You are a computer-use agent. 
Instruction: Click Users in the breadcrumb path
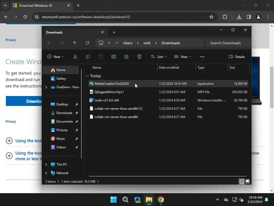click(128, 43)
